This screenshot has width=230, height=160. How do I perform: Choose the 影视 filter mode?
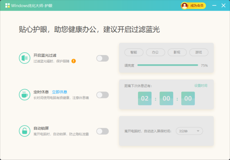(177, 52)
